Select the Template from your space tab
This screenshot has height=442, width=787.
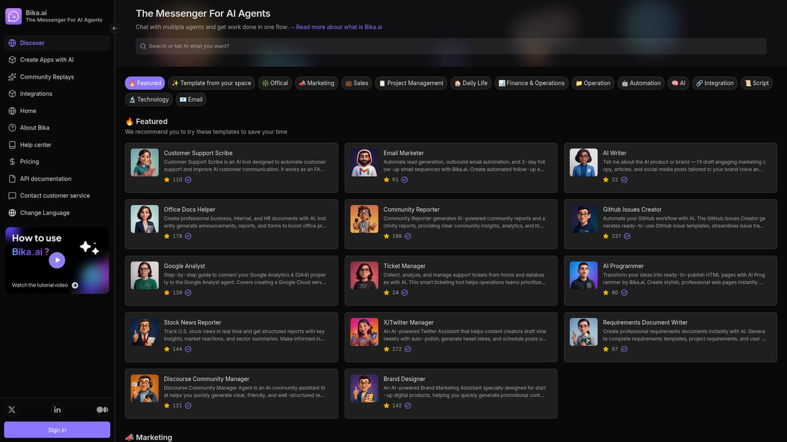[x=211, y=83]
